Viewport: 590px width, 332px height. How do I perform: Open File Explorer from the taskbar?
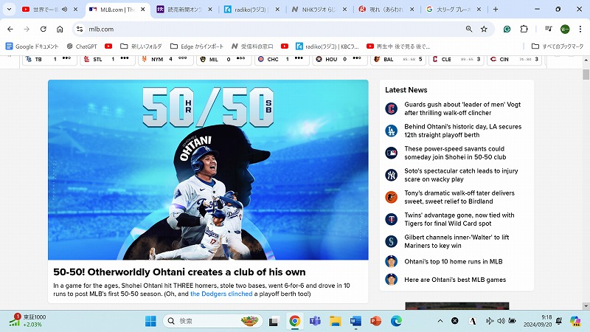tap(336, 321)
